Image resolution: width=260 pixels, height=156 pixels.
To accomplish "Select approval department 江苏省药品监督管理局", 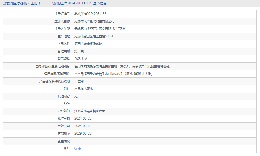I will [90, 111].
